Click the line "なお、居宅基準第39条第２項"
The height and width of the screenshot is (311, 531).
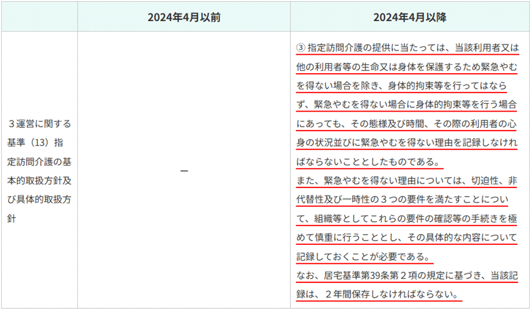coord(407,275)
